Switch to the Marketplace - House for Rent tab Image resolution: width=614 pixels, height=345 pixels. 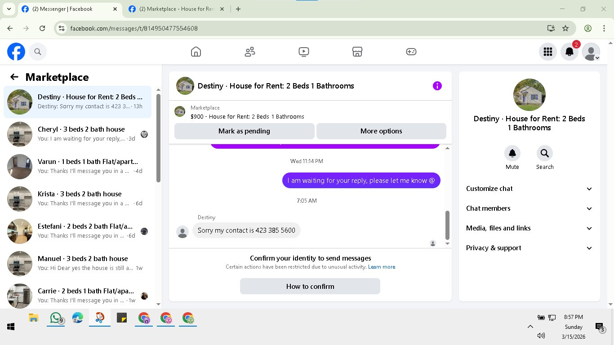[x=177, y=9]
